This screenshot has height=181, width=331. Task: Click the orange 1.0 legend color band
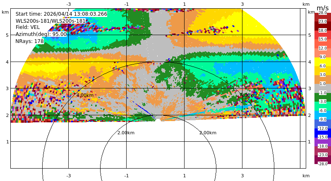click(323, 79)
